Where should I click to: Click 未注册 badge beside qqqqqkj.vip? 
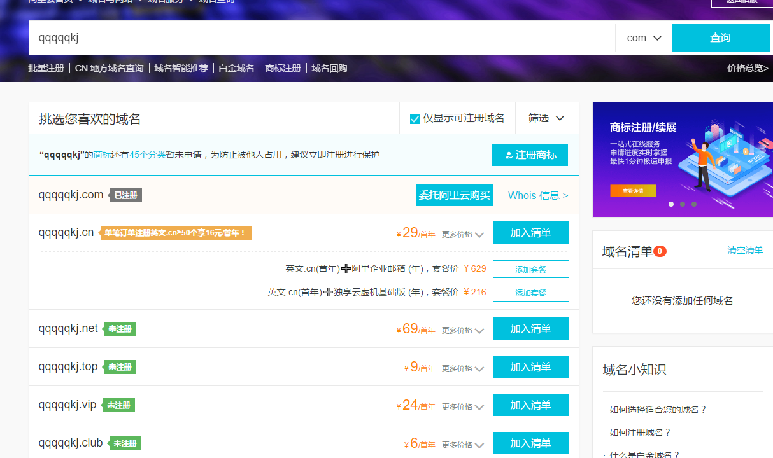(x=119, y=405)
